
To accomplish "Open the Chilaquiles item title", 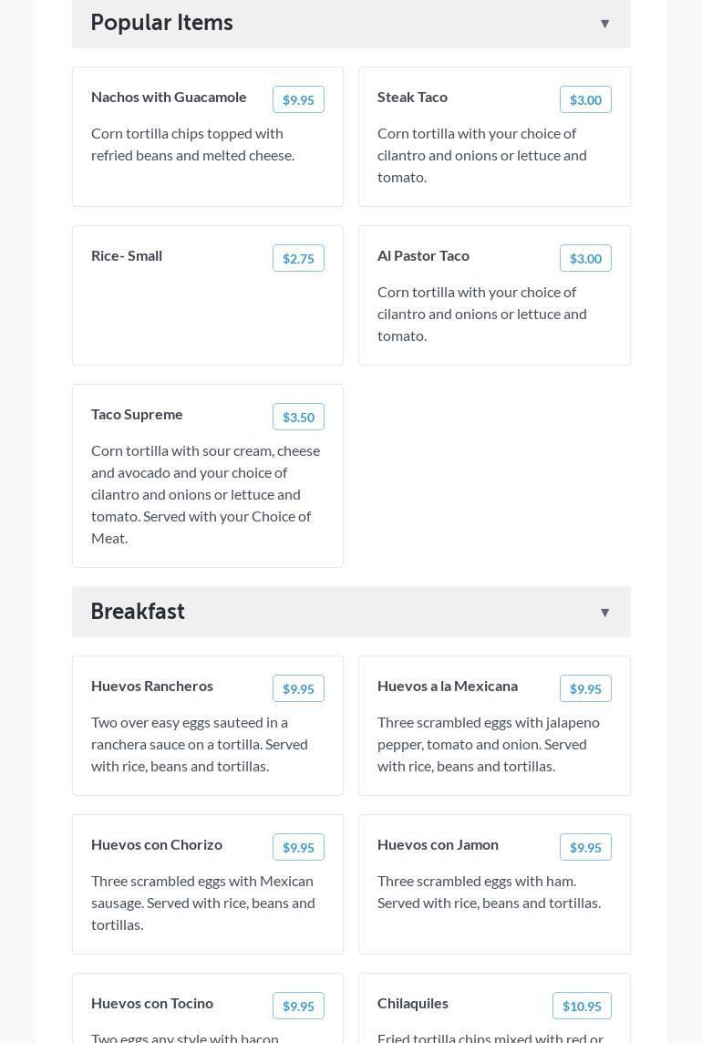I will pos(413,1003).
